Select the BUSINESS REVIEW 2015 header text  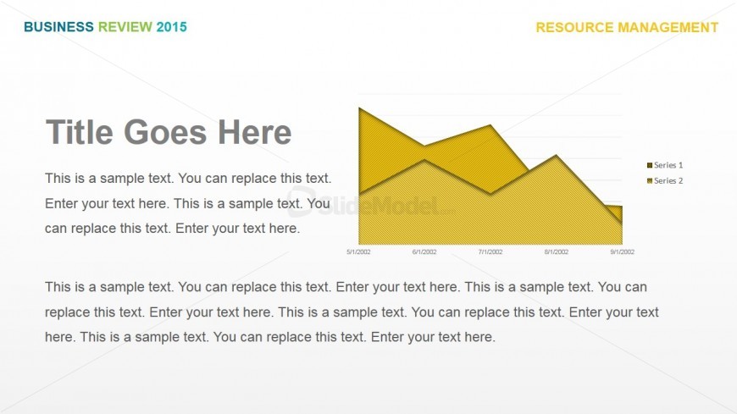tap(105, 27)
